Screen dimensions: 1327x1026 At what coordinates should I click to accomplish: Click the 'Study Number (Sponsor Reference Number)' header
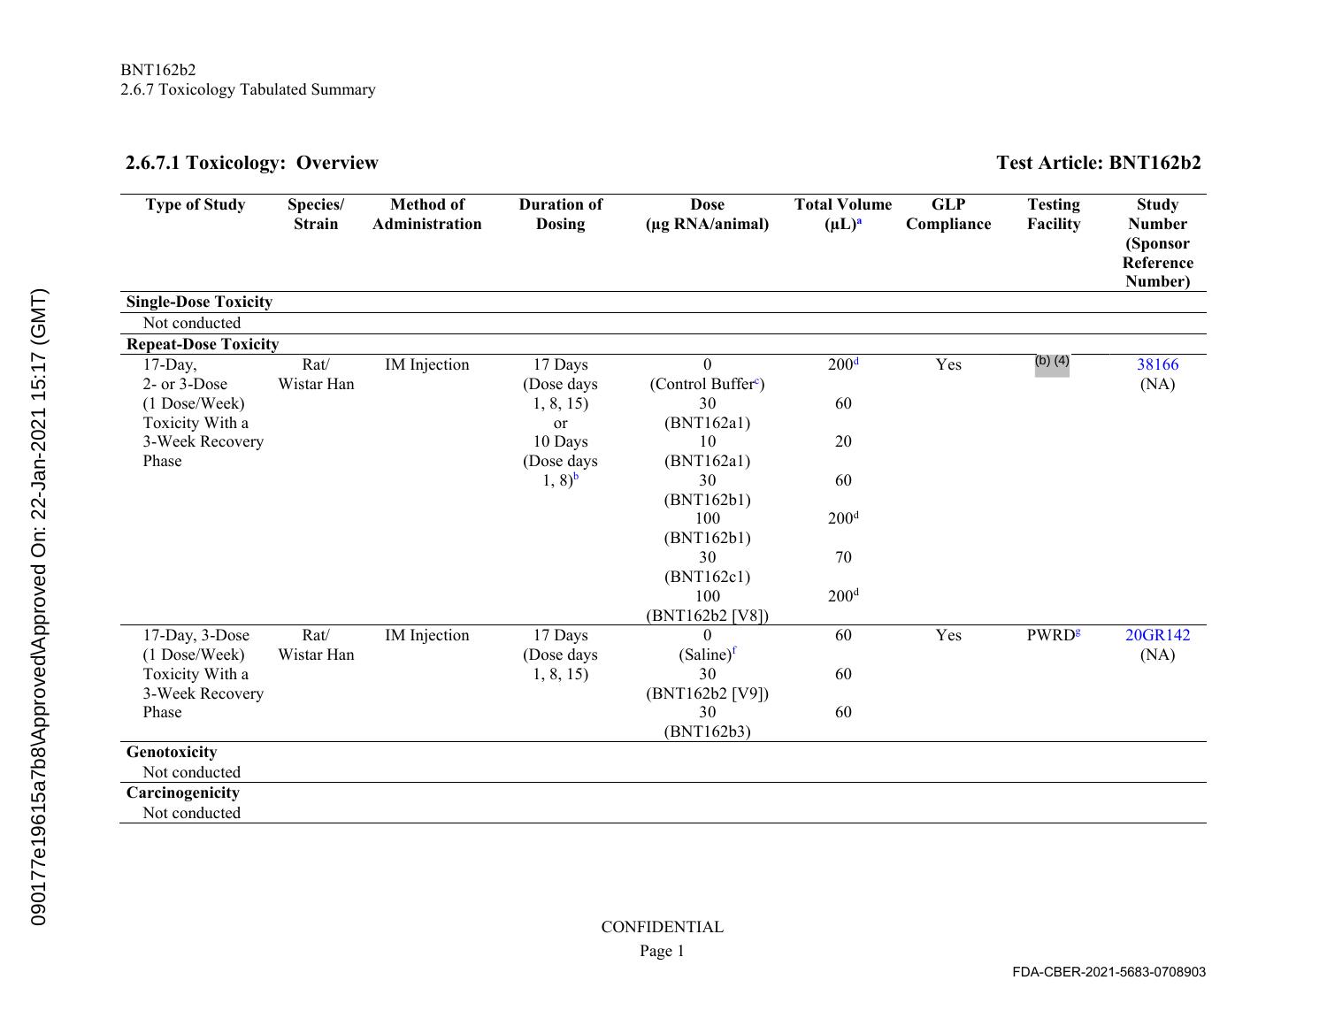click(1157, 243)
